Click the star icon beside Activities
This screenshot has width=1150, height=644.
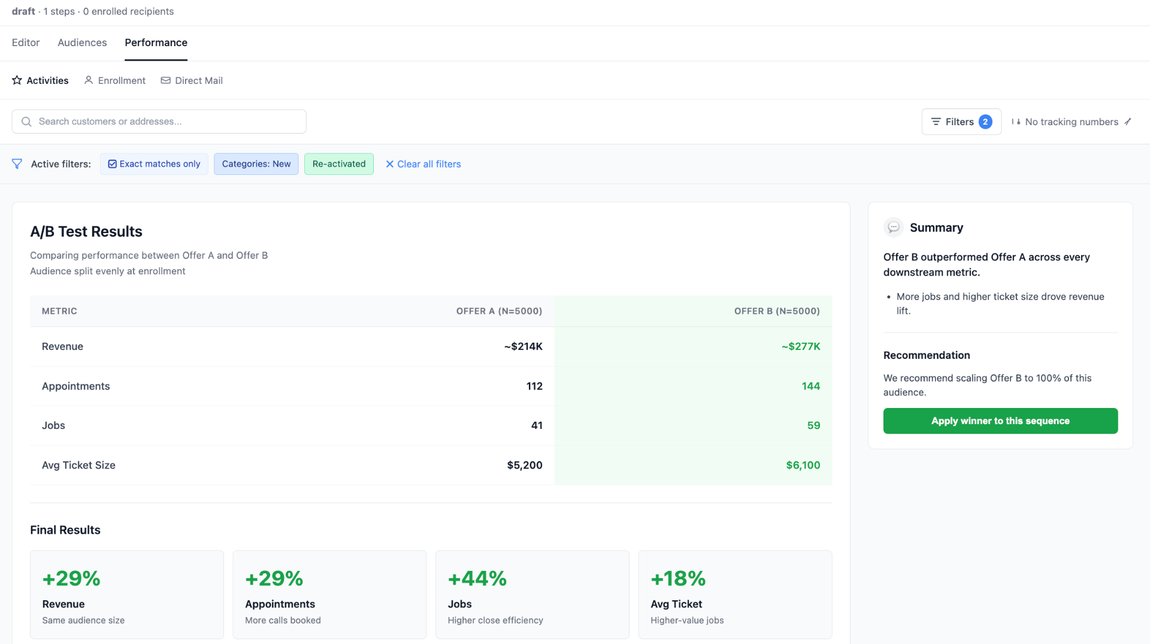pos(17,80)
